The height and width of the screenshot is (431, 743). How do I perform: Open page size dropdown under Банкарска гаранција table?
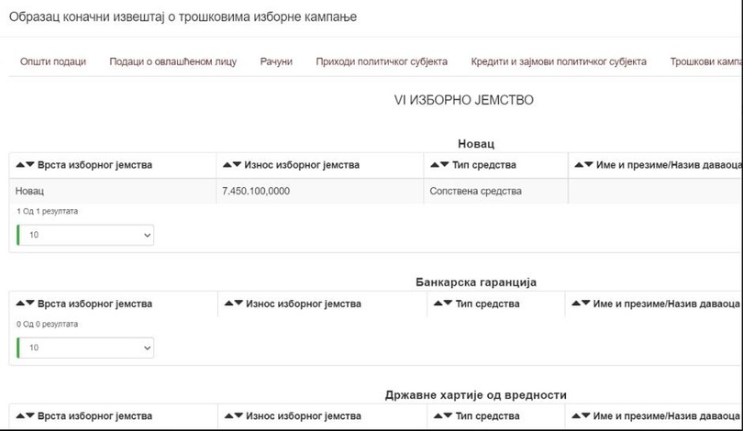pos(86,348)
